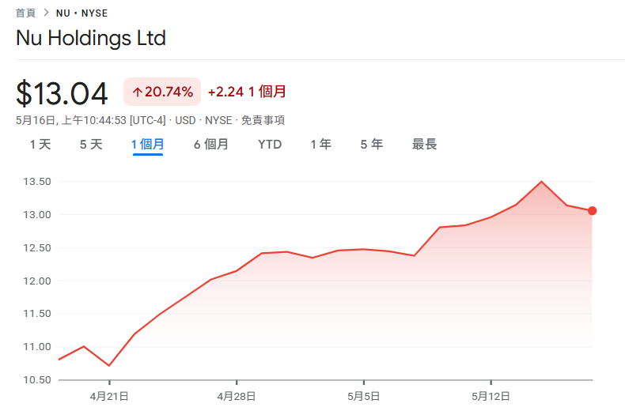
Task: Click the 5月12日 axis date marker
Action: tap(491, 396)
